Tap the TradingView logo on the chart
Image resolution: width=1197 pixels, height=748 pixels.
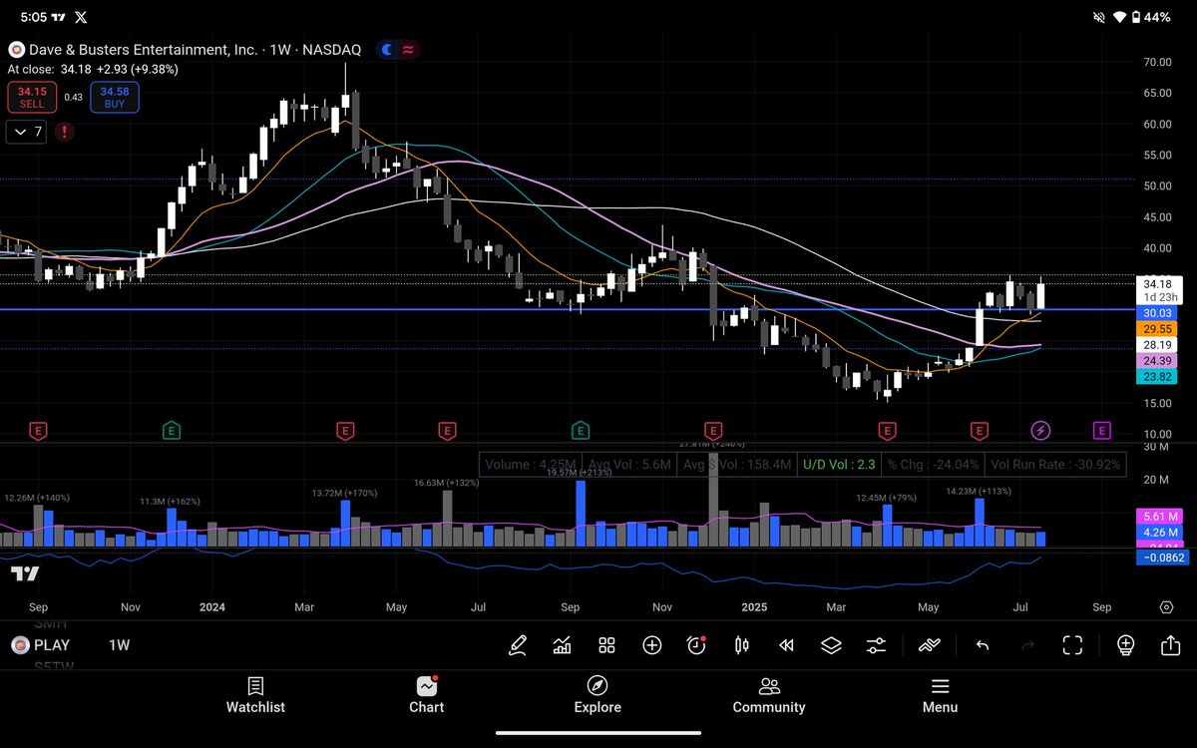pyautogui.click(x=25, y=573)
